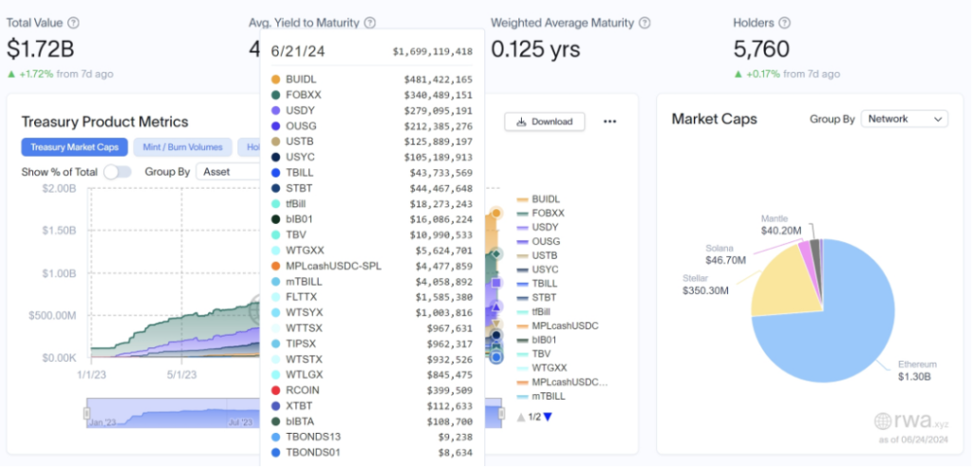
Task: Go to next legend page arrow
Action: pyautogui.click(x=548, y=417)
